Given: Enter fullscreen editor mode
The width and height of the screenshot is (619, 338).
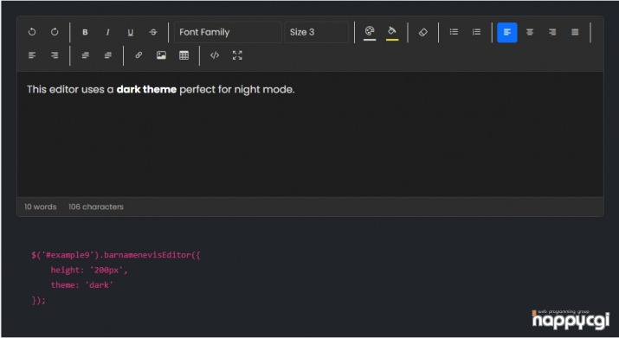Looking at the screenshot, I should (x=237, y=55).
